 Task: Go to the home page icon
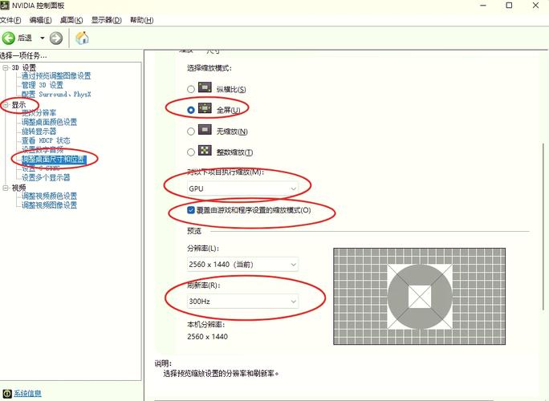point(83,38)
